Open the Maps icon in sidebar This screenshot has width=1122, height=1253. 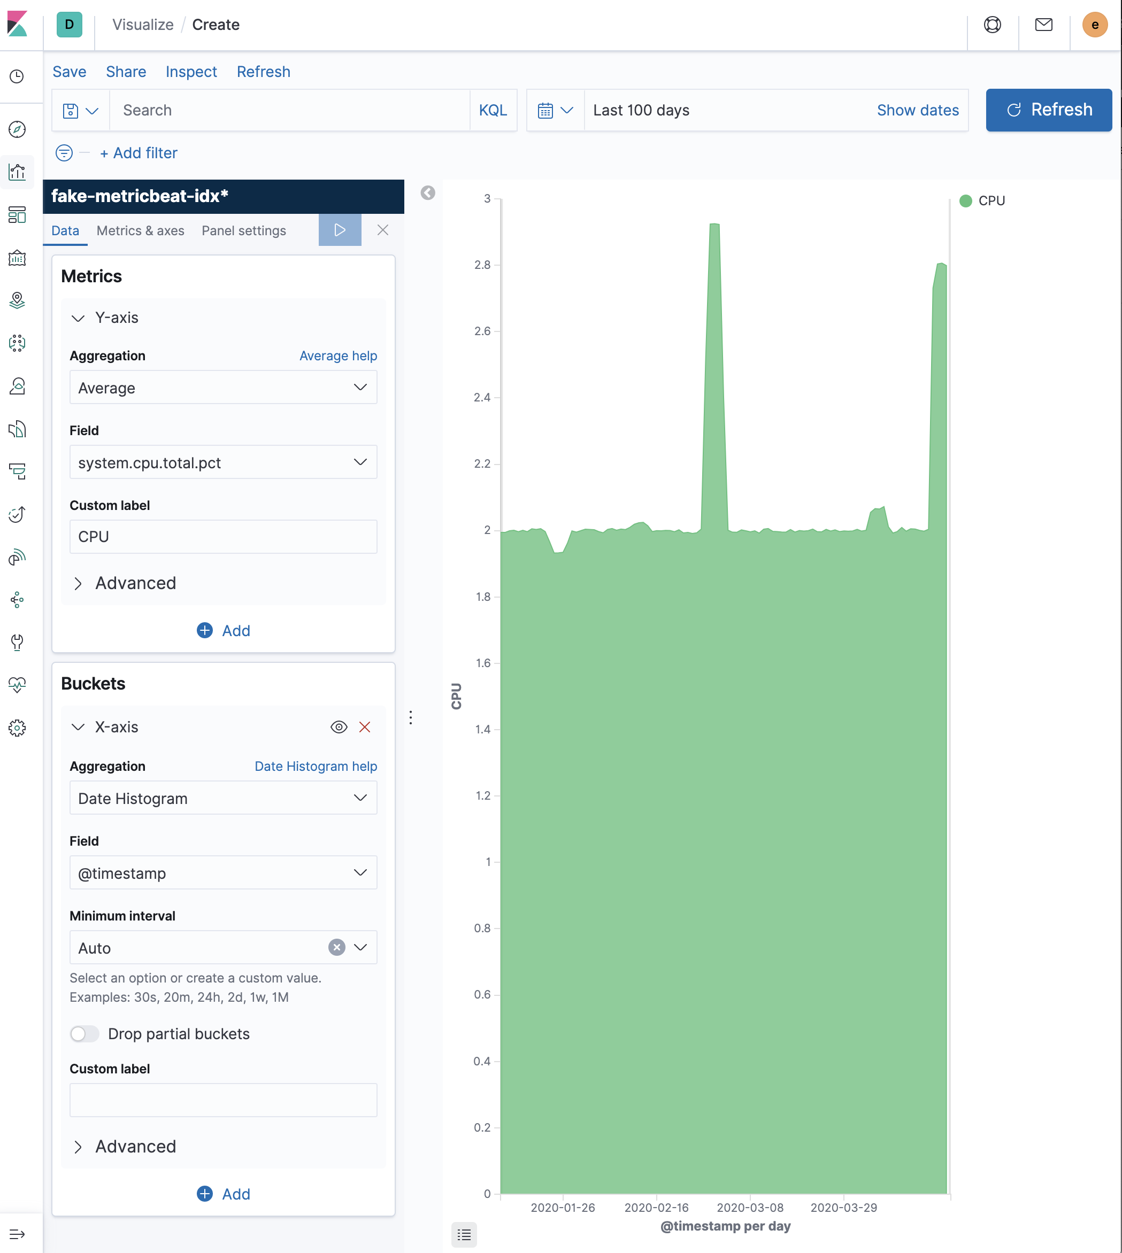pos(17,300)
